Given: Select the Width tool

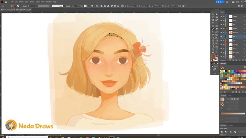Looking at the screenshot, I should (x=213, y=35).
